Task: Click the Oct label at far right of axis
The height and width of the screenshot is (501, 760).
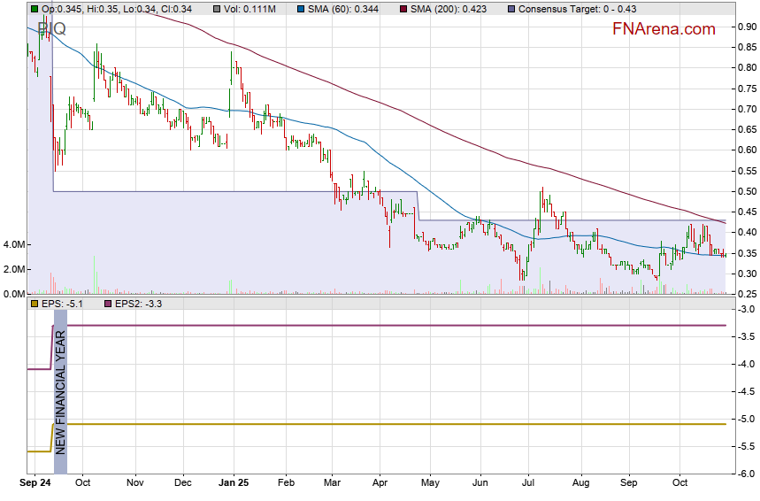Action: pyautogui.click(x=680, y=483)
